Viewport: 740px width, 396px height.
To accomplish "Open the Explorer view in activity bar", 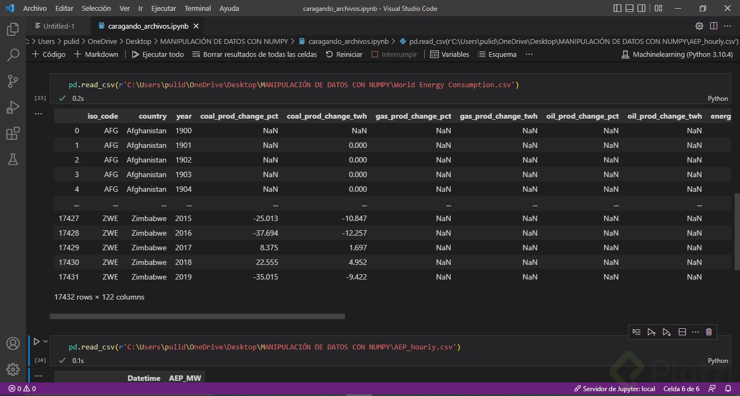I will 12,30.
